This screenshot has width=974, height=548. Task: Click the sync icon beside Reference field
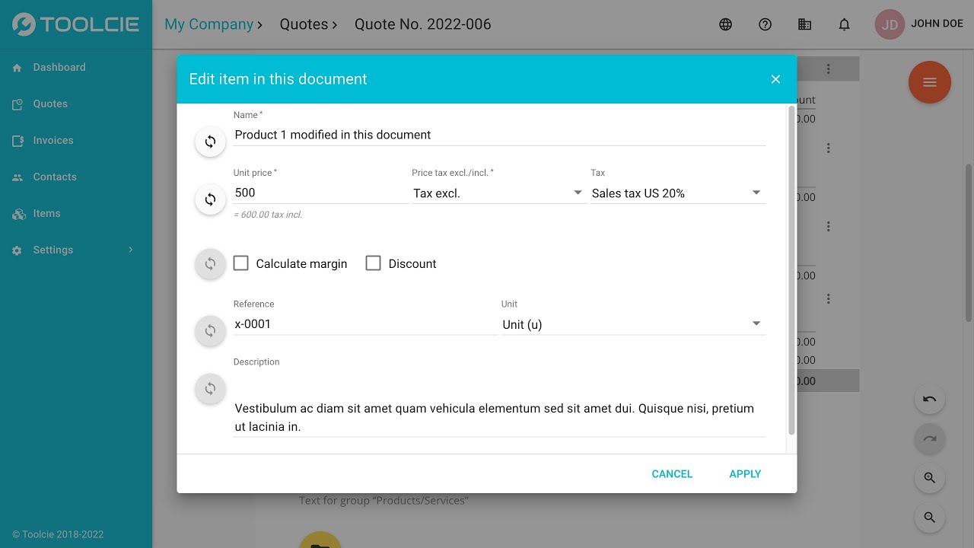tap(211, 330)
